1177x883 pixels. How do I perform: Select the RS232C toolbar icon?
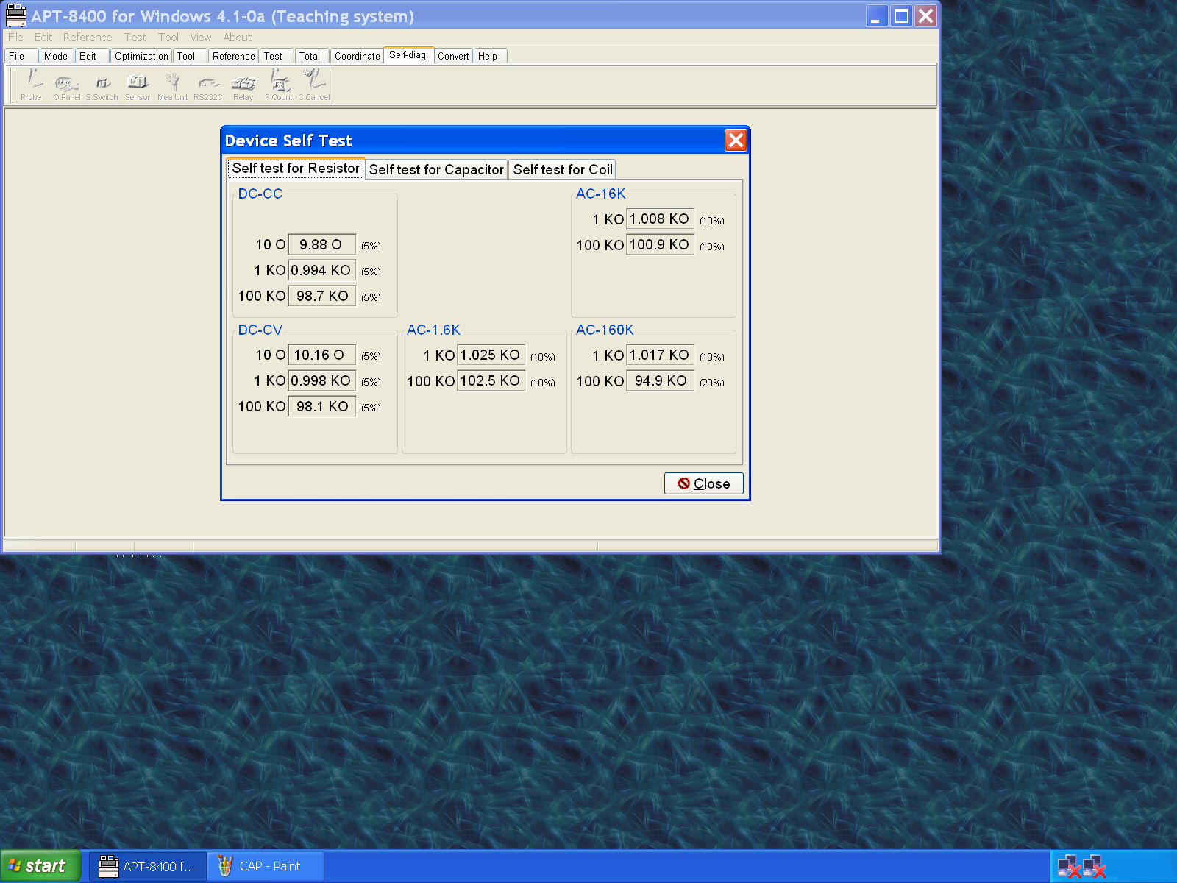click(x=207, y=85)
